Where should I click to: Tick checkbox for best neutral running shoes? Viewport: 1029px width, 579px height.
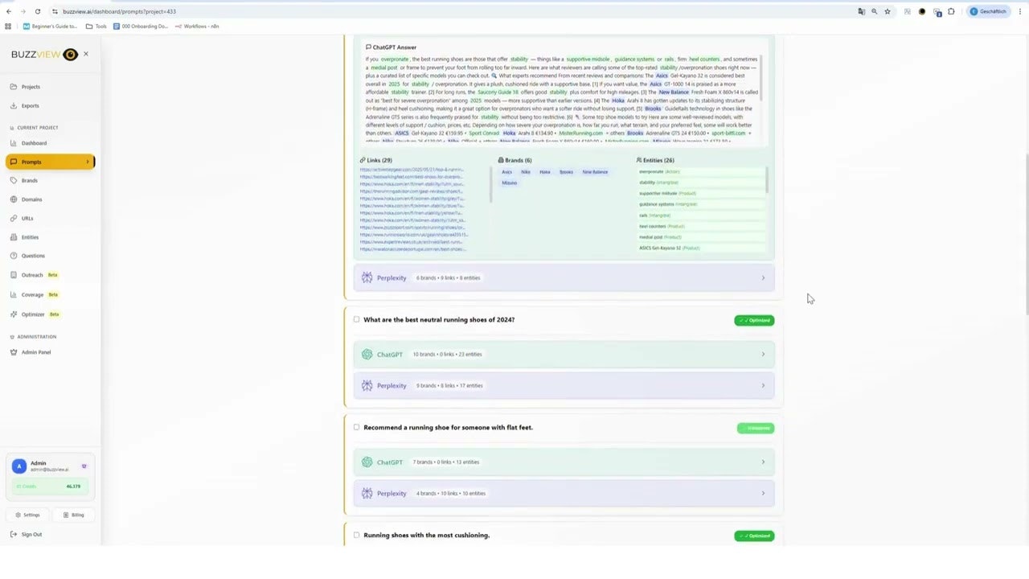coord(356,319)
